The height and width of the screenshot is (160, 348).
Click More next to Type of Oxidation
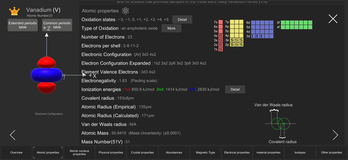pos(171,28)
